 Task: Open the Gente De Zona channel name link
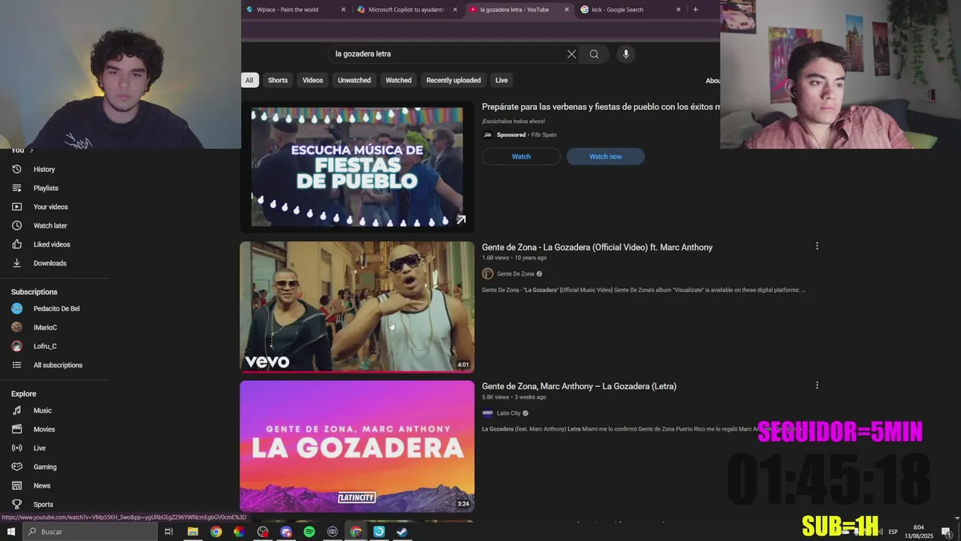(x=515, y=274)
